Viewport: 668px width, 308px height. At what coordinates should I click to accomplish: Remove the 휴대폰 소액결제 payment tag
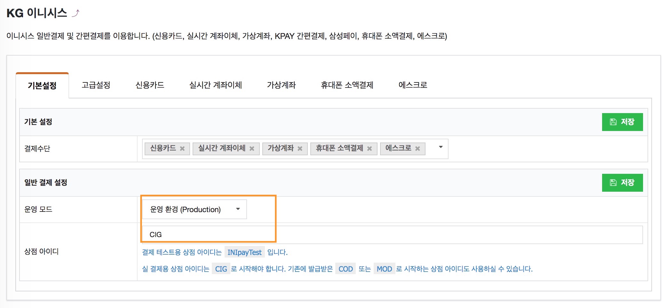pos(370,149)
